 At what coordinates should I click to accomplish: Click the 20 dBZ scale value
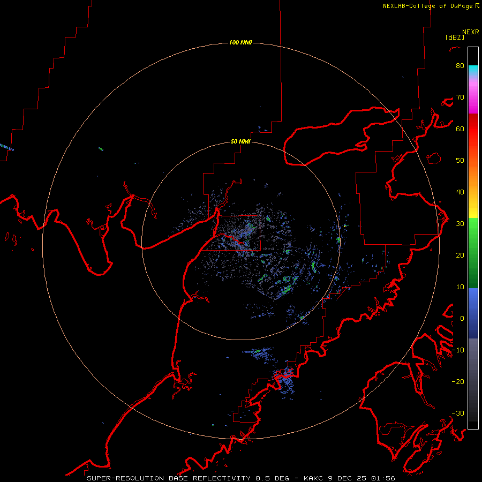[x=460, y=255]
